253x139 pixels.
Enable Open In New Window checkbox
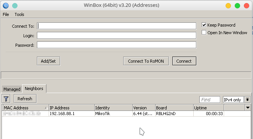[204, 33]
